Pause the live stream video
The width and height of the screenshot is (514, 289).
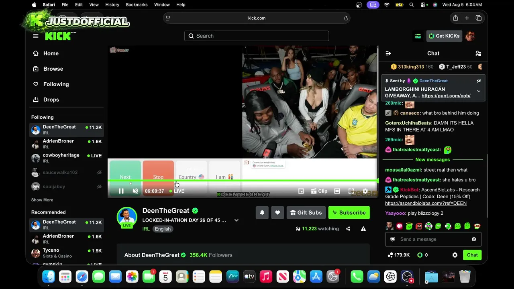pos(121,191)
